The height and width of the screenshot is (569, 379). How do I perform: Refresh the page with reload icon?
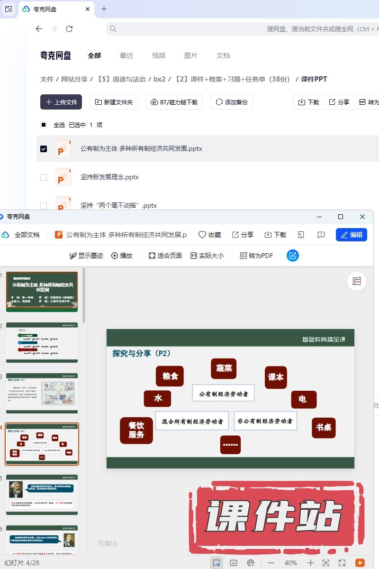click(69, 29)
